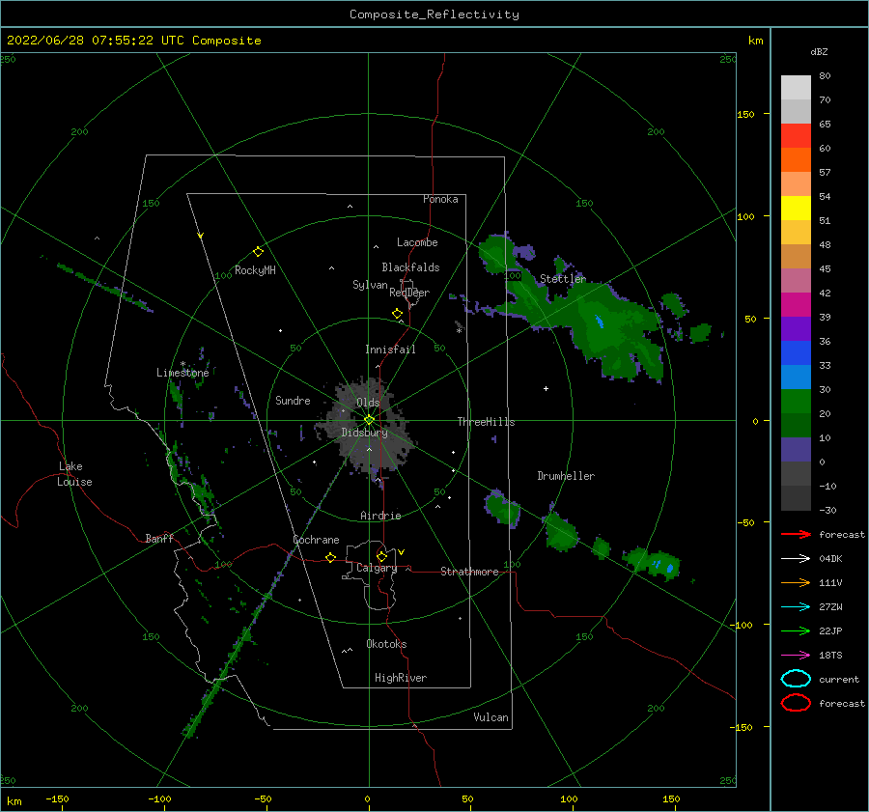Click the red forecast arrow in legend
This screenshot has width=869, height=812.
[796, 534]
